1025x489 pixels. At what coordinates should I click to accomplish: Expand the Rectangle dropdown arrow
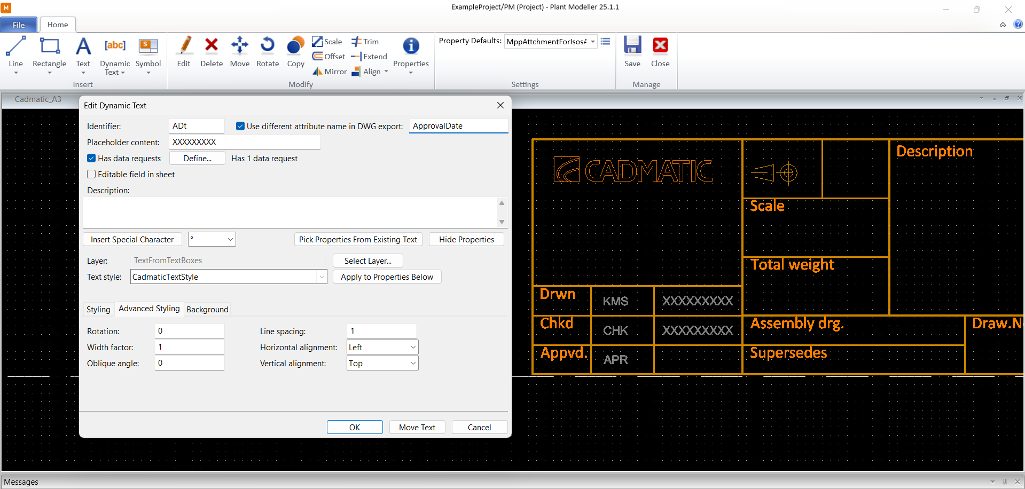click(50, 73)
